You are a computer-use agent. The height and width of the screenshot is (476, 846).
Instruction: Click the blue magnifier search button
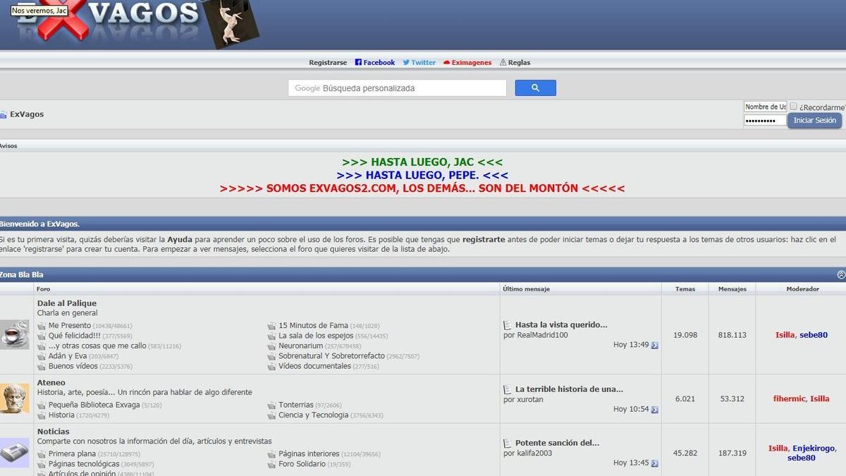[535, 88]
